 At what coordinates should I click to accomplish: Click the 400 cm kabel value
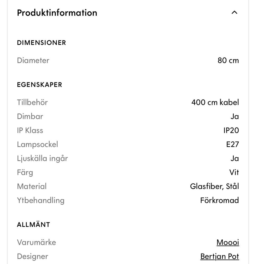coord(215,102)
